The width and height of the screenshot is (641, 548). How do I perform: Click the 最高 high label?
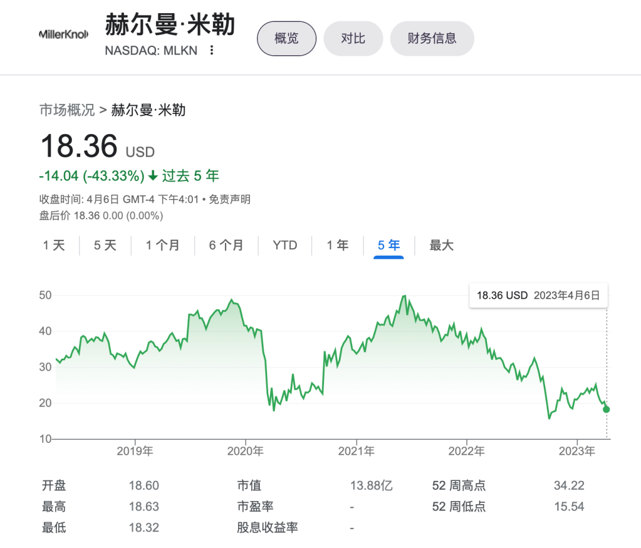[x=54, y=506]
